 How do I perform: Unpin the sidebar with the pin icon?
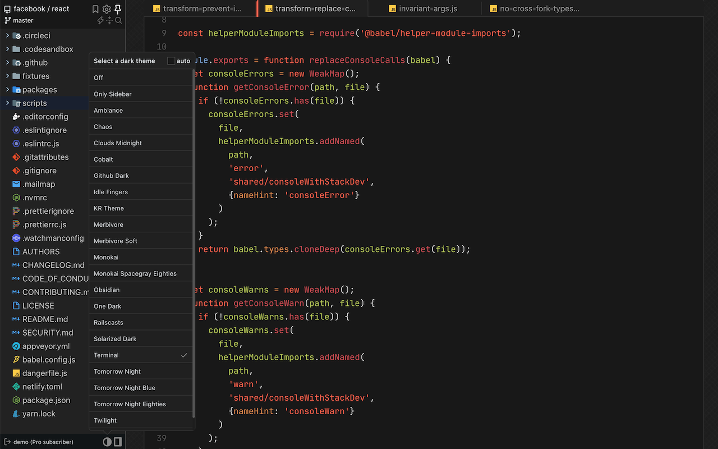(x=118, y=9)
